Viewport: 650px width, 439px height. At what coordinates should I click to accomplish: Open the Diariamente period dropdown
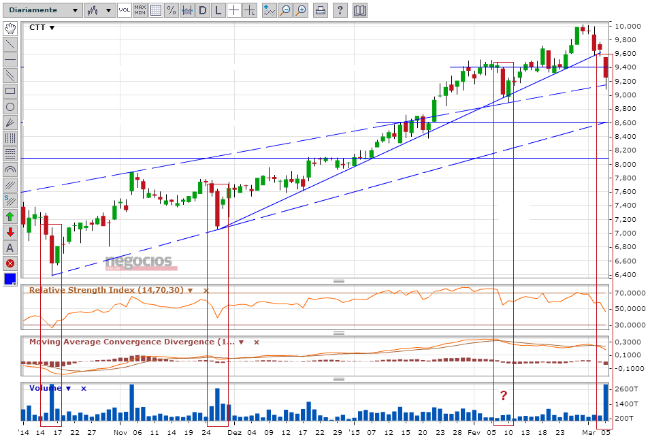(43, 10)
